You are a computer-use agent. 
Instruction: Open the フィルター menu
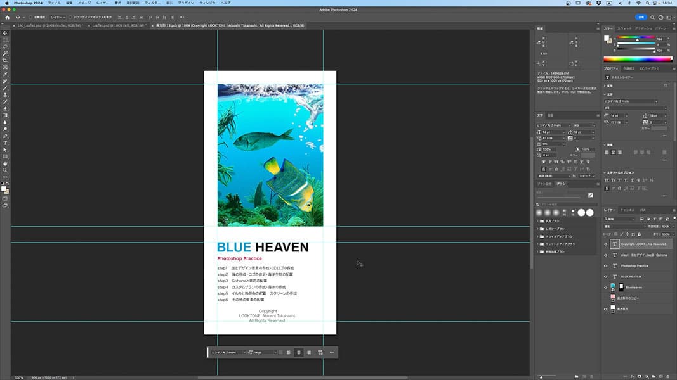tap(153, 3)
